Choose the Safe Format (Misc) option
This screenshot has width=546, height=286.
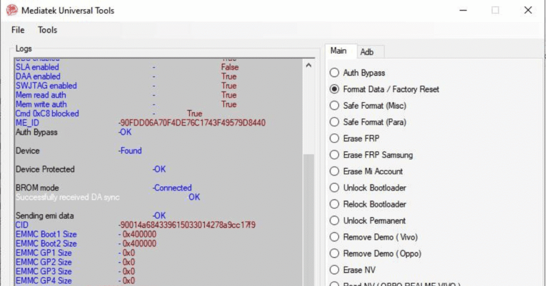pos(368,106)
